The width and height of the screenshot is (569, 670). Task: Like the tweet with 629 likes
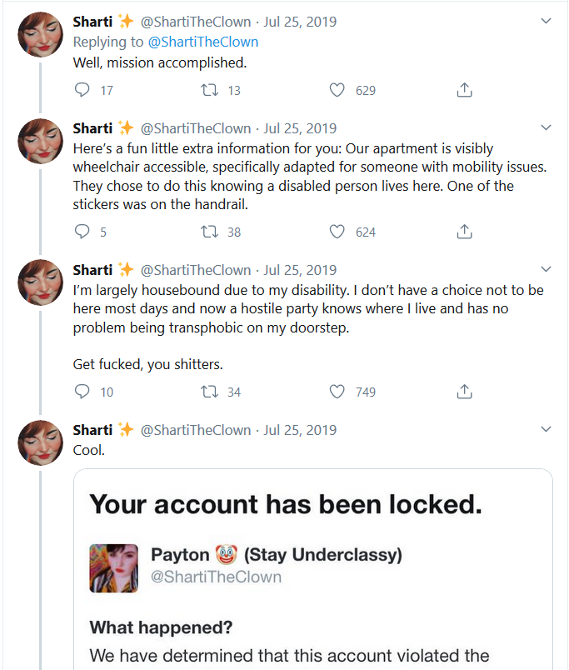click(337, 90)
